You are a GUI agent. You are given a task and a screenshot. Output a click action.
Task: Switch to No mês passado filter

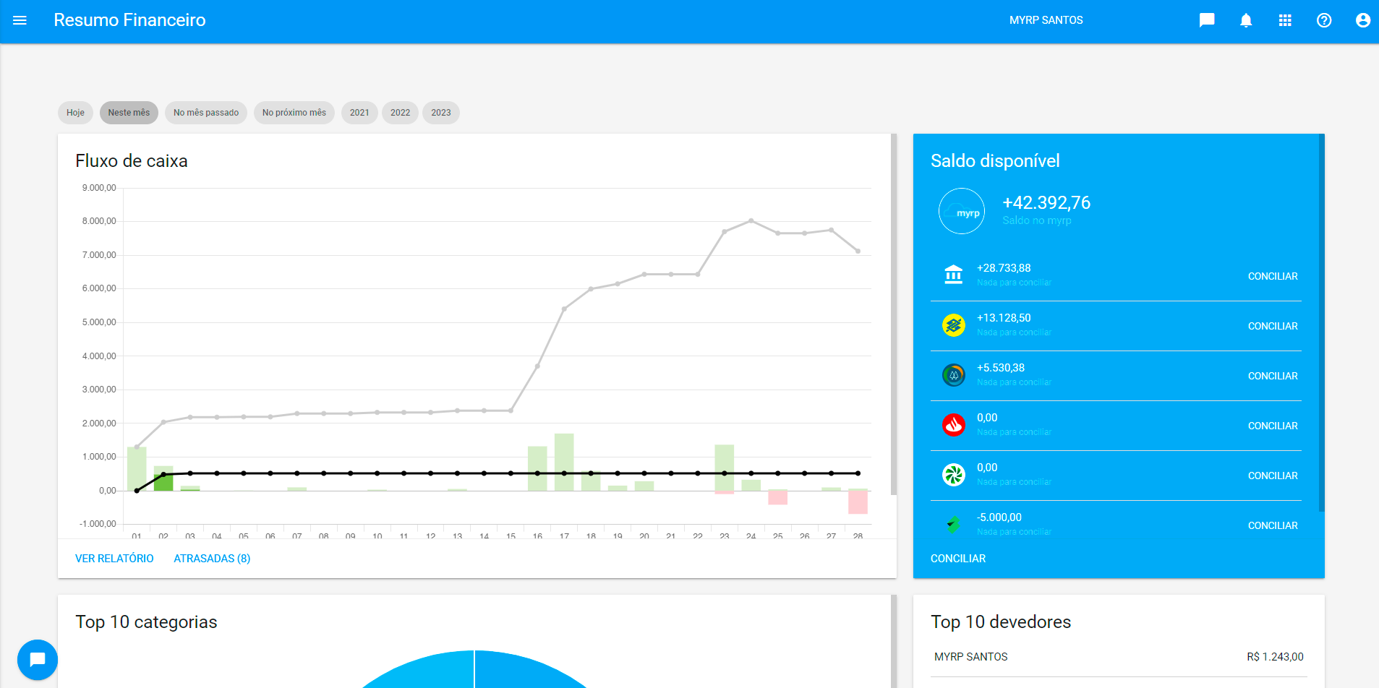point(205,113)
